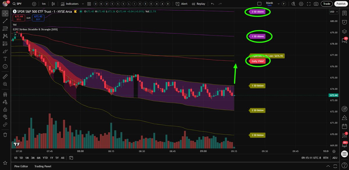Open the target icon panel in right sidebar
Image resolution: width=349 pixels, height=170 pixels.
tap(344, 109)
